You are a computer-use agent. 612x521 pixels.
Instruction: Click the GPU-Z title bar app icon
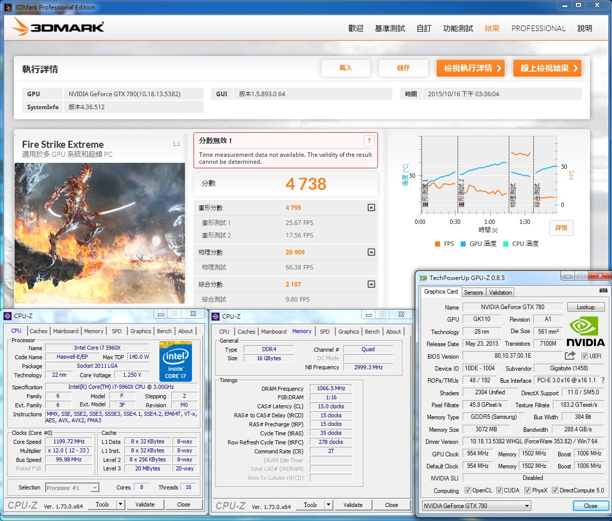(x=424, y=278)
